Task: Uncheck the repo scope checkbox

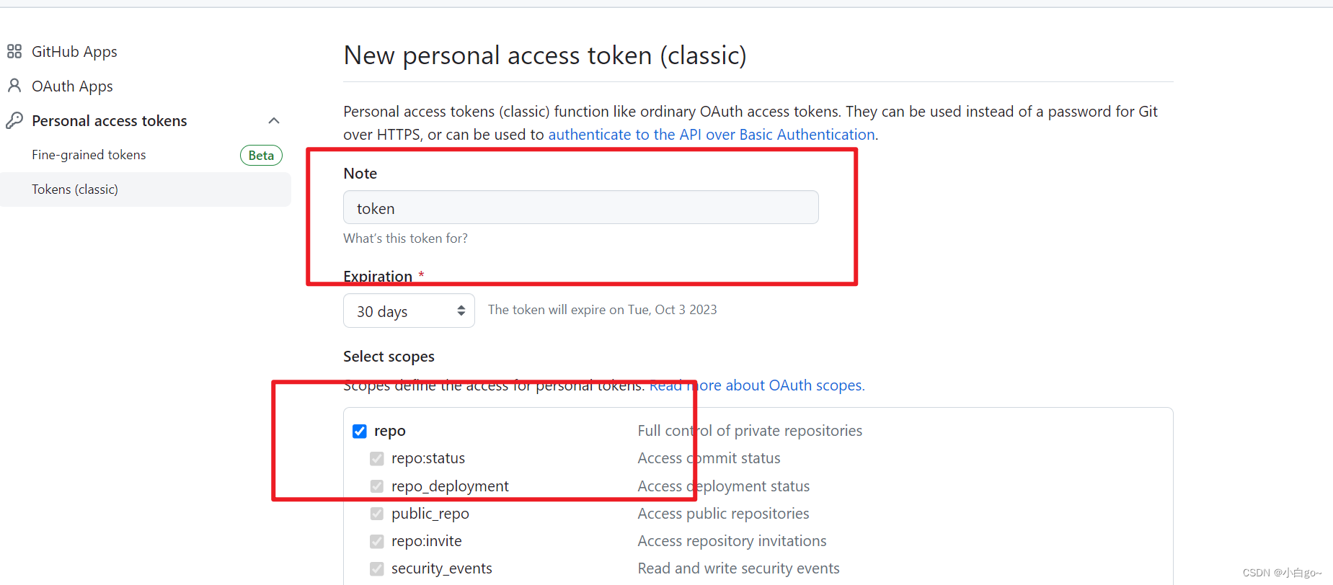Action: click(360, 431)
